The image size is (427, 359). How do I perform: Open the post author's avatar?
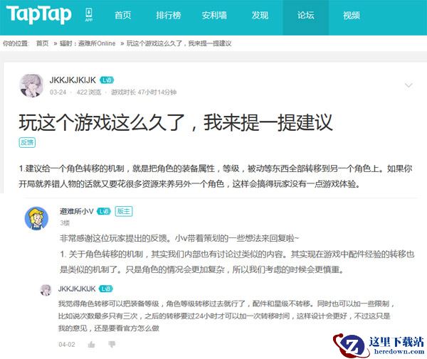tap(31, 85)
